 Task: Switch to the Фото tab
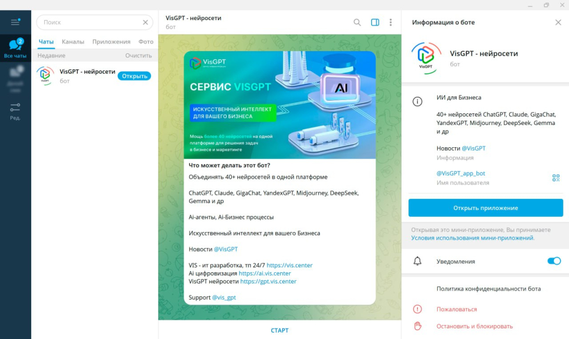tap(145, 42)
